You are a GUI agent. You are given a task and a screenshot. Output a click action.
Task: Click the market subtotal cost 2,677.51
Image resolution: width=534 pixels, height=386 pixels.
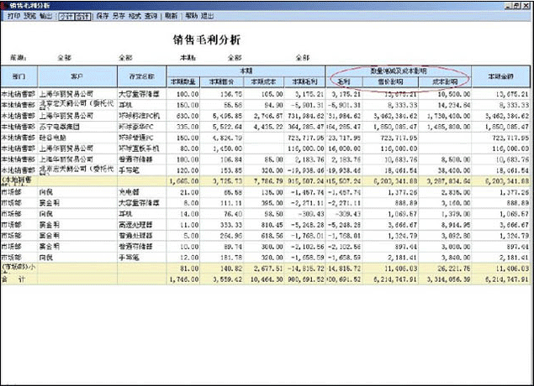tap(263, 269)
